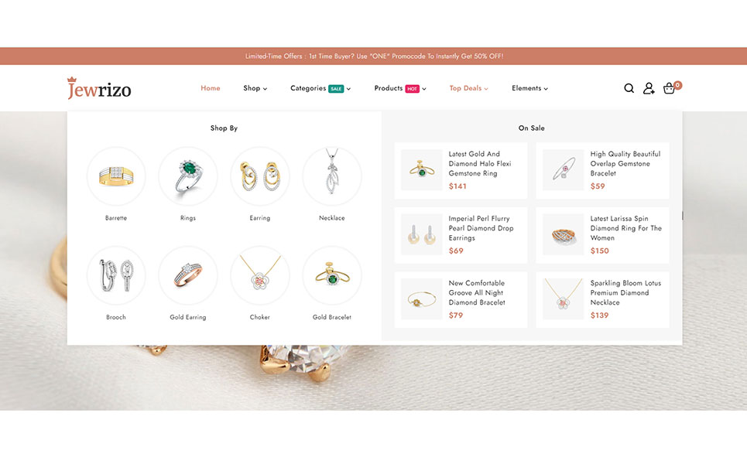This screenshot has height=464, width=747.
Task: Expand the Elements menu
Action: click(x=529, y=88)
